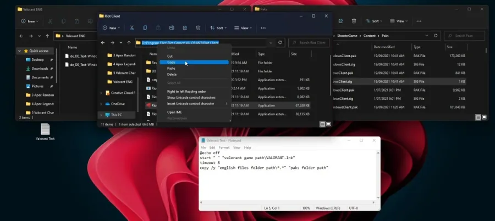Screen dimensions: 495x221
Task: Click the ShooterGame breadcrumb in Paks address bar
Action: [x=347, y=36]
